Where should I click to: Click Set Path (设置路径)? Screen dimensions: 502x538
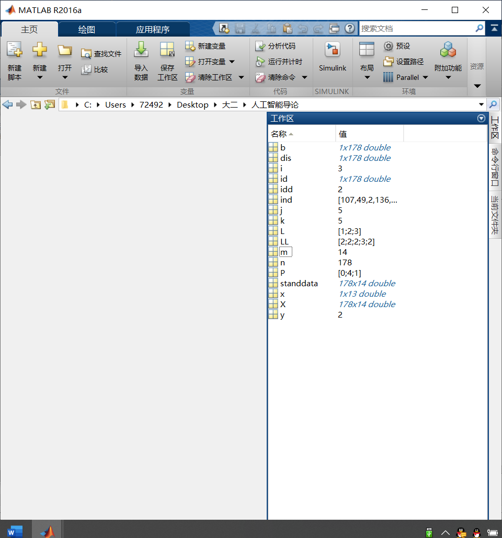(x=404, y=62)
